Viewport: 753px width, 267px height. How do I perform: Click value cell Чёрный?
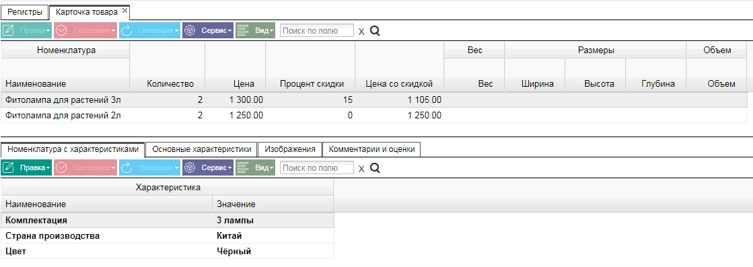(x=273, y=251)
